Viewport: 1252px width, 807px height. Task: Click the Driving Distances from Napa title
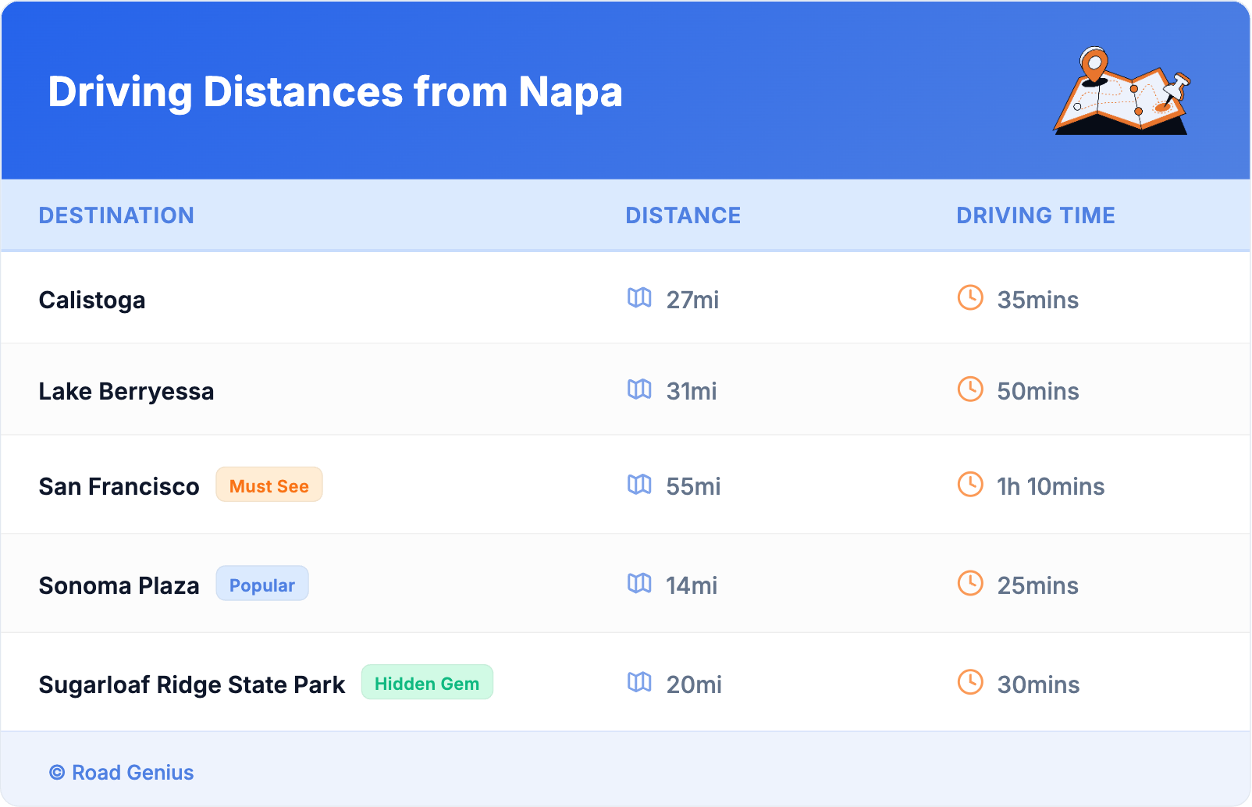[335, 92]
